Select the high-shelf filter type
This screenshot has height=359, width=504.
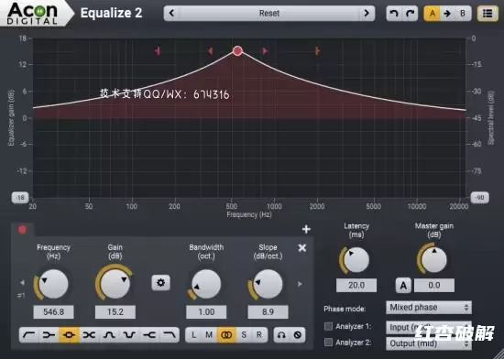[149, 335]
